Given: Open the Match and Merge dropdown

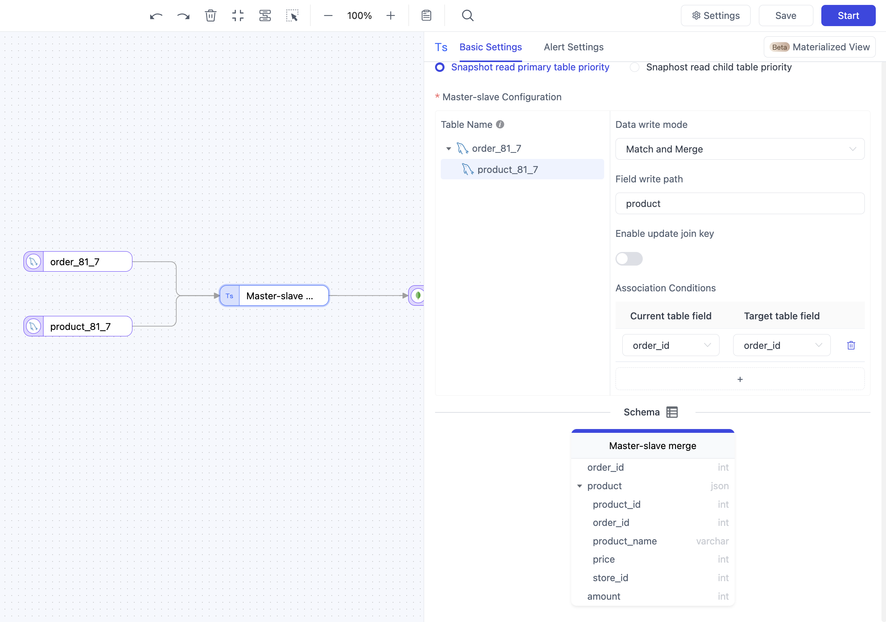Looking at the screenshot, I should click(739, 149).
